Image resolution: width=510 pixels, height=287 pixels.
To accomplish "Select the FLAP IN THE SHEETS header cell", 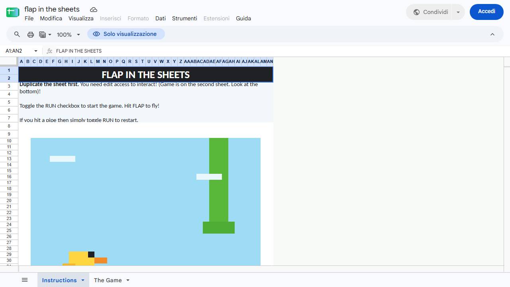I will (x=146, y=75).
